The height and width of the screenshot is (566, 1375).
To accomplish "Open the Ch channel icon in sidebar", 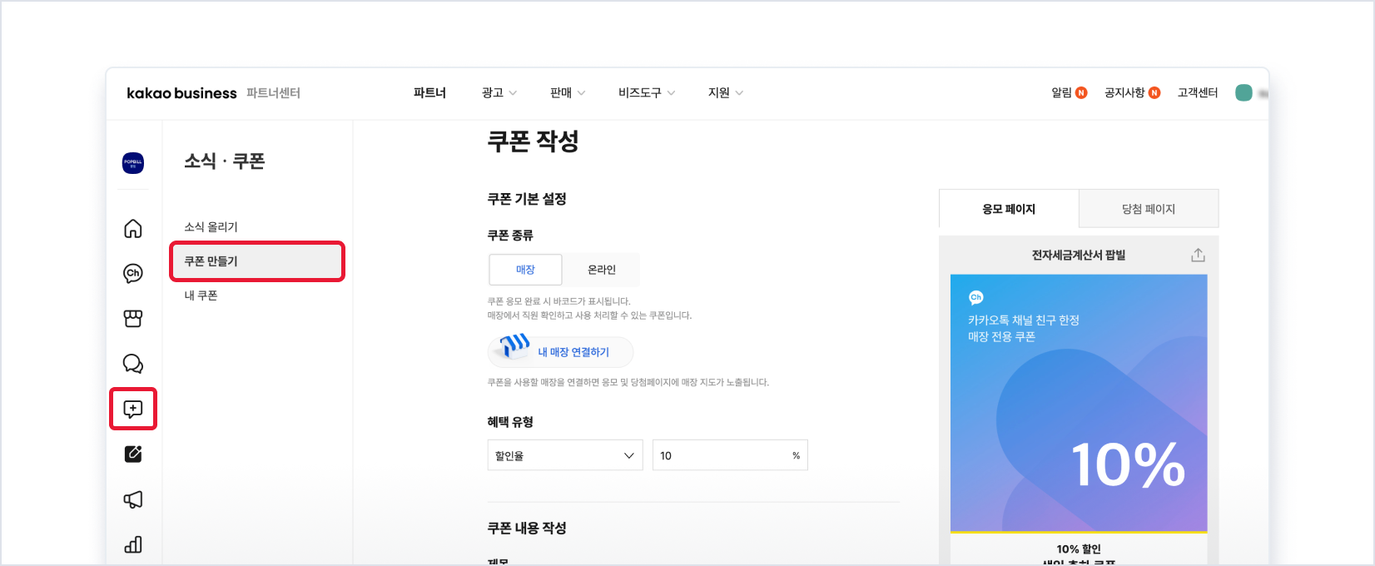I will (x=133, y=273).
